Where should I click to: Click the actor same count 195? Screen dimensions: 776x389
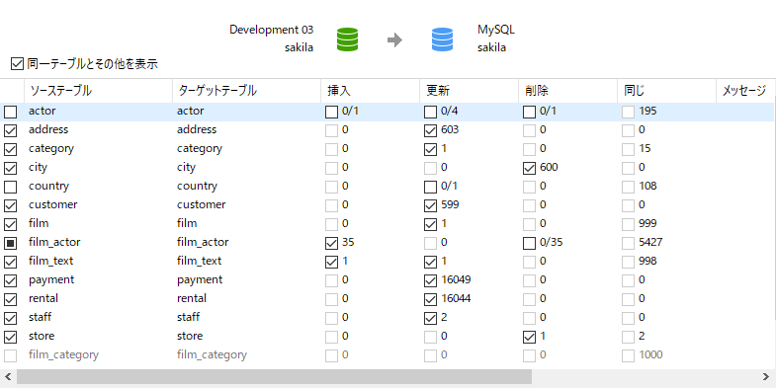click(647, 112)
